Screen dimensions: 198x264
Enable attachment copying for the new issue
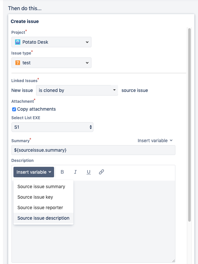pyautogui.click(x=13, y=109)
